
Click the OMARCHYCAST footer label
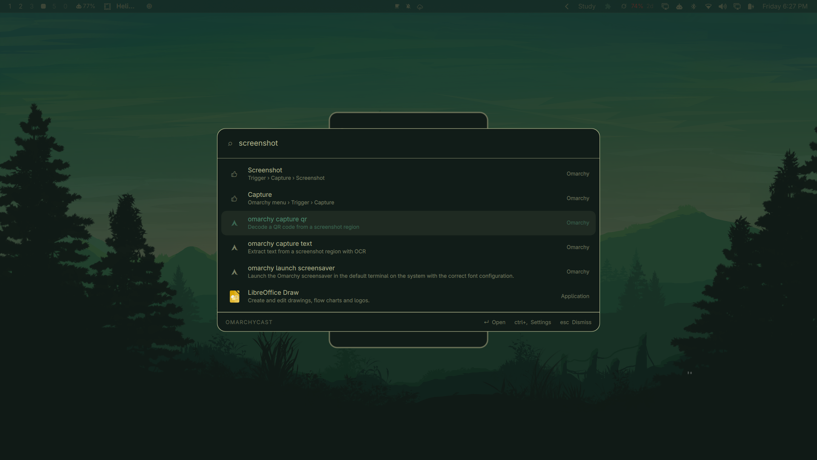[249, 322]
